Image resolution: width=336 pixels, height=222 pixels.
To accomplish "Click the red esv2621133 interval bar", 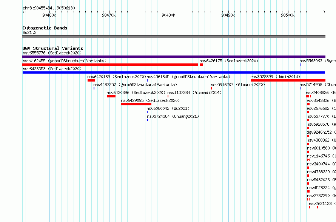I will (x=313, y=207).
